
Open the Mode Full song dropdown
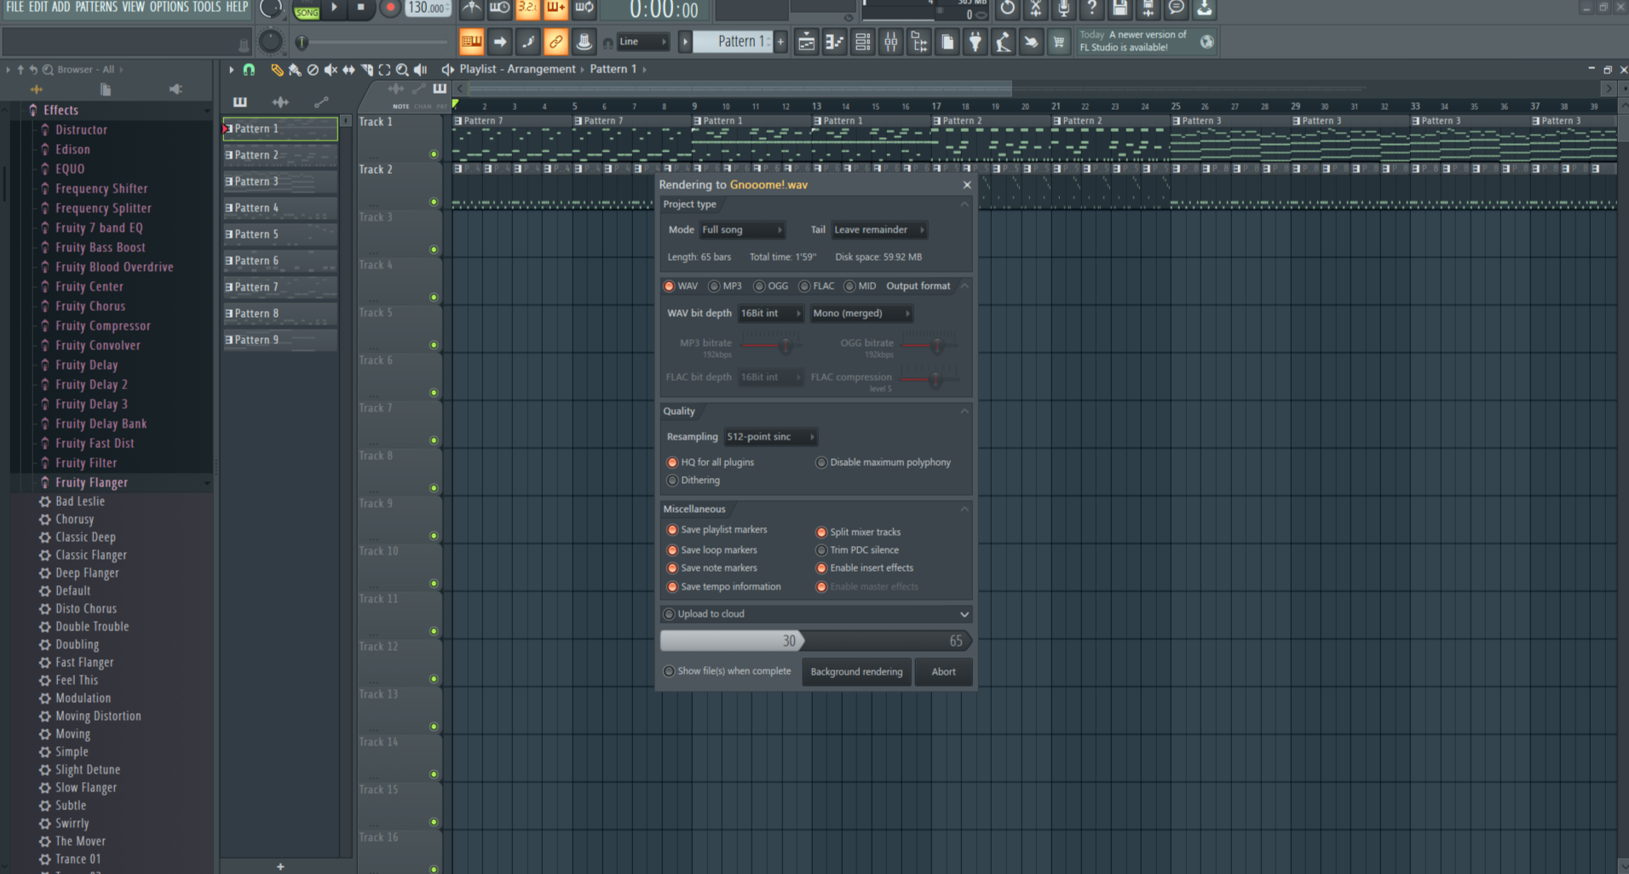(741, 230)
